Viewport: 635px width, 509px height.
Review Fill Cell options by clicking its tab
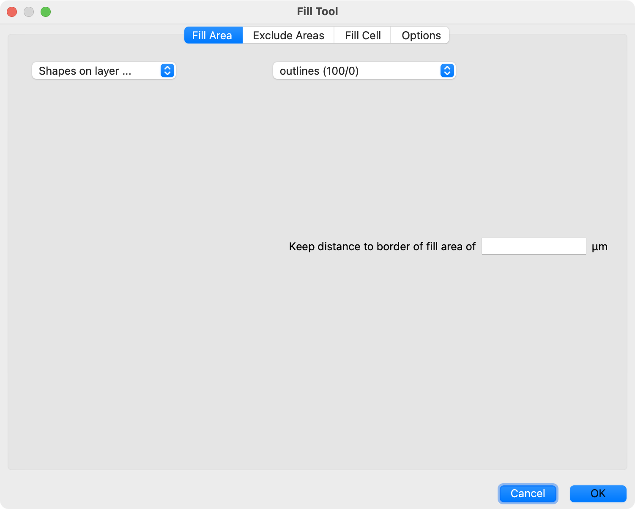point(362,35)
